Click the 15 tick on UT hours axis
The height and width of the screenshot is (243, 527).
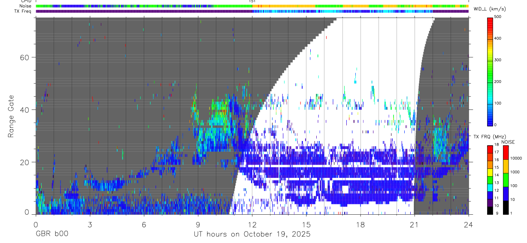306,224
